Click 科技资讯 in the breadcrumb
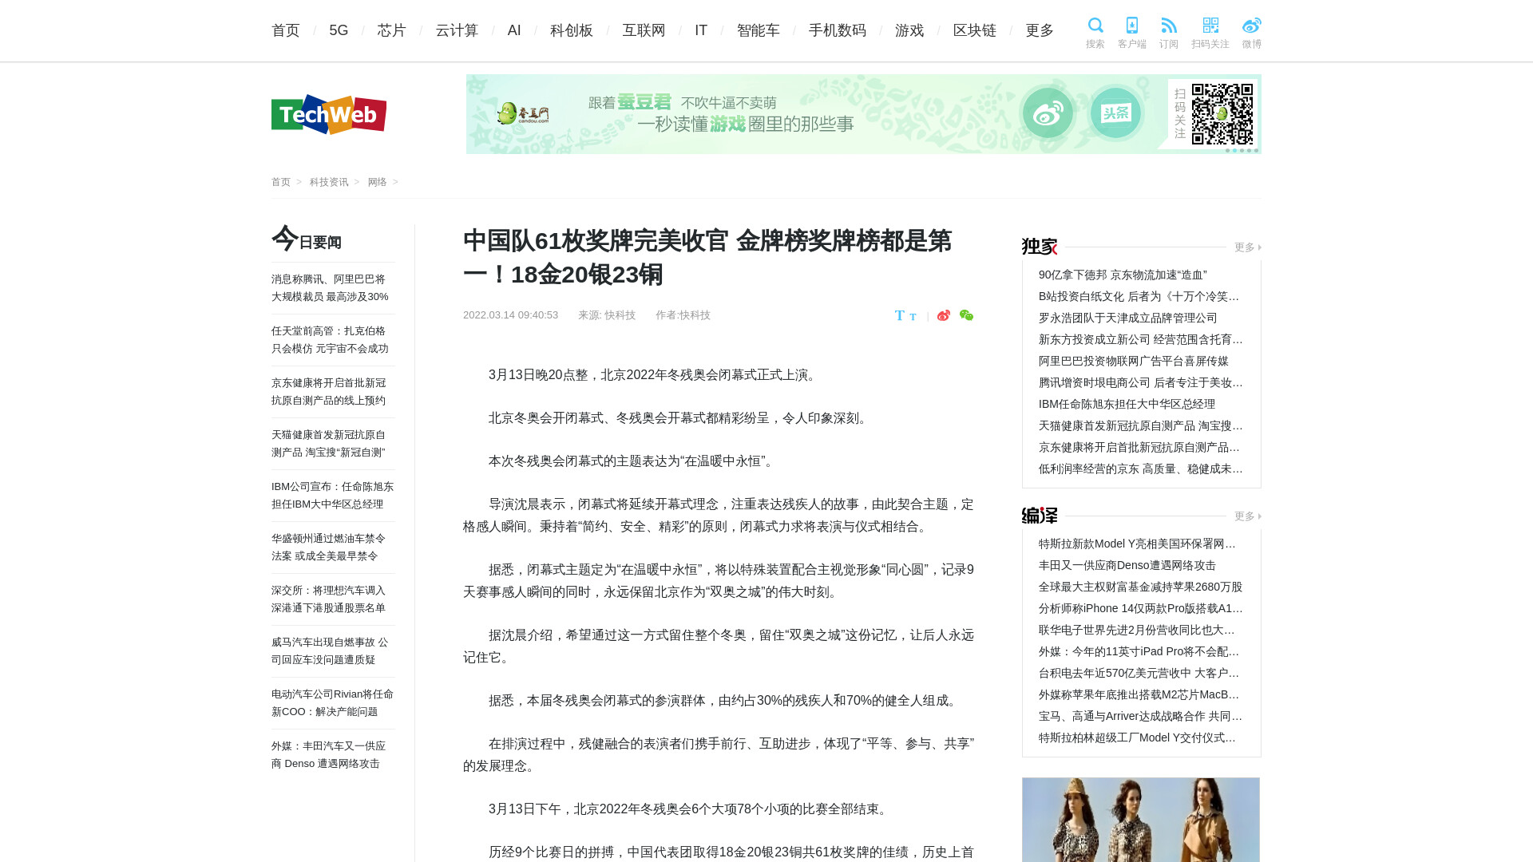Image resolution: width=1533 pixels, height=862 pixels. point(329,182)
